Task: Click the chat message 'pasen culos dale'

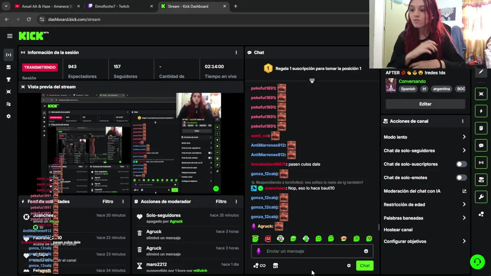Action: (x=304, y=164)
